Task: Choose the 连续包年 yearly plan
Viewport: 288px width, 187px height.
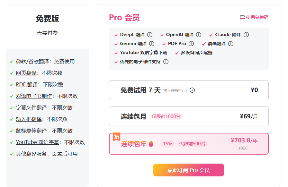Action: pyautogui.click(x=189, y=144)
